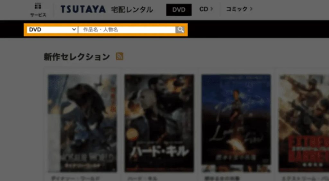Viewport: 329px width, 181px height.
Task: Open the third movie poster with blue sky
Action: 236,123
